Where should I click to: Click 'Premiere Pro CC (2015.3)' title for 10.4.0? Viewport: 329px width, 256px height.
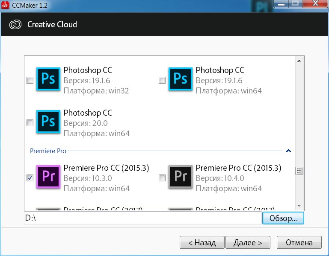coord(238,168)
